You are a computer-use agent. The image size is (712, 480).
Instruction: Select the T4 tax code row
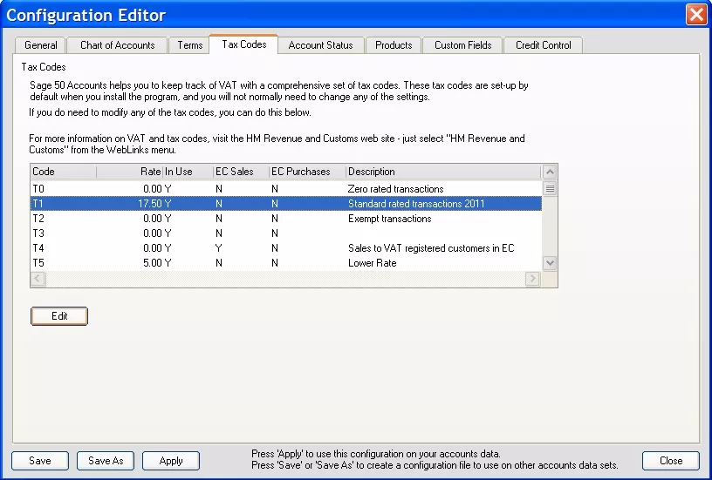pos(286,248)
